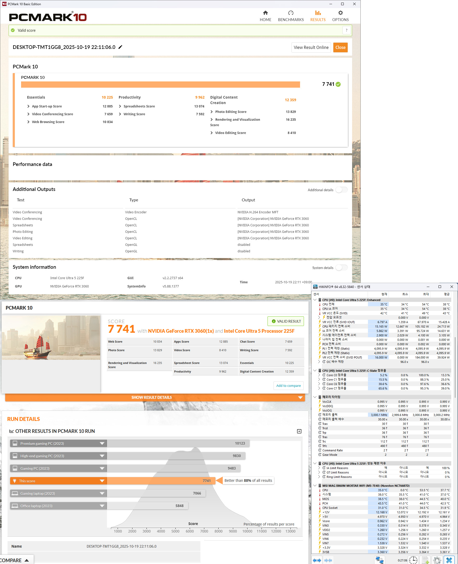Click the orange PCMARK 10 score bar
The width and height of the screenshot is (458, 564).
pyautogui.click(x=160, y=84)
